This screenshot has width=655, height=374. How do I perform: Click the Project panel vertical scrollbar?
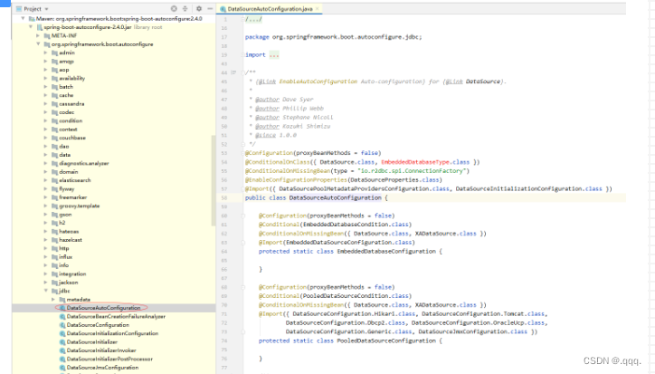coord(214,180)
